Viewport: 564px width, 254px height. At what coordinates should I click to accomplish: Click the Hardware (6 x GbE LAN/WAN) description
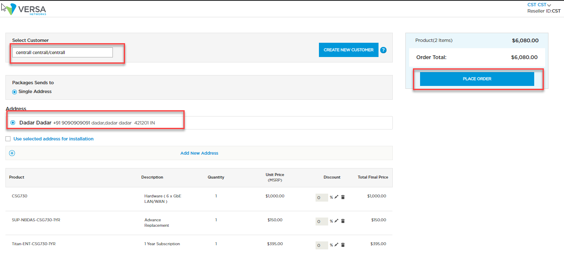pos(163,199)
